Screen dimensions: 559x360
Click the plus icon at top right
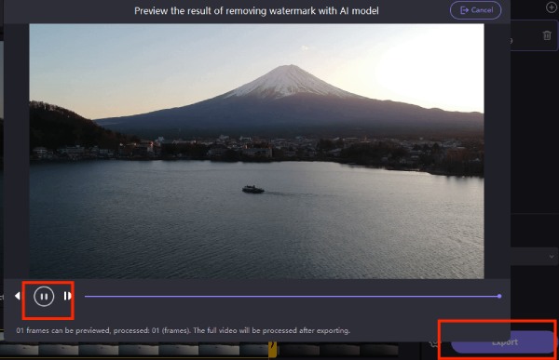pos(552,7)
